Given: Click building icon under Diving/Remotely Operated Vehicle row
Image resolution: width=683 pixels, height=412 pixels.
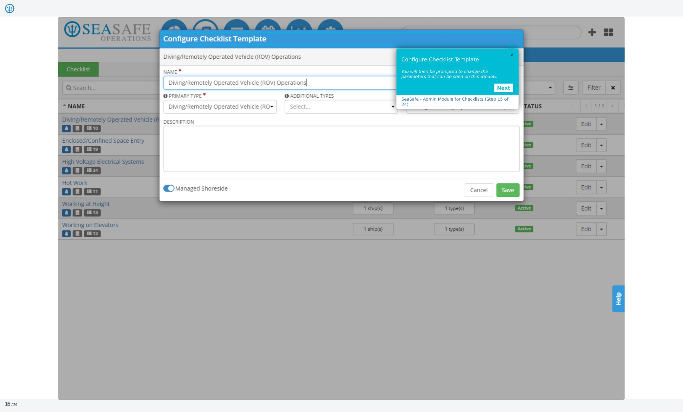Looking at the screenshot, I should 78,129.
